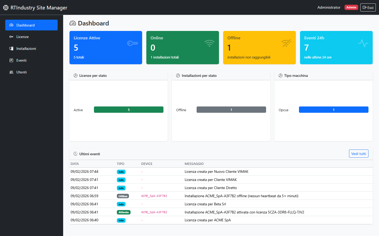Click the wifi icon on Online card
Viewport: 379px width, 236px height.
pos(210,43)
